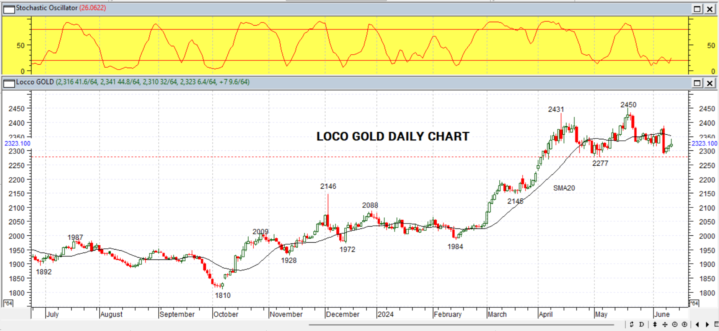Click the 2431 high price annotation
Viewport: 719px width, 331px height.
(556, 109)
